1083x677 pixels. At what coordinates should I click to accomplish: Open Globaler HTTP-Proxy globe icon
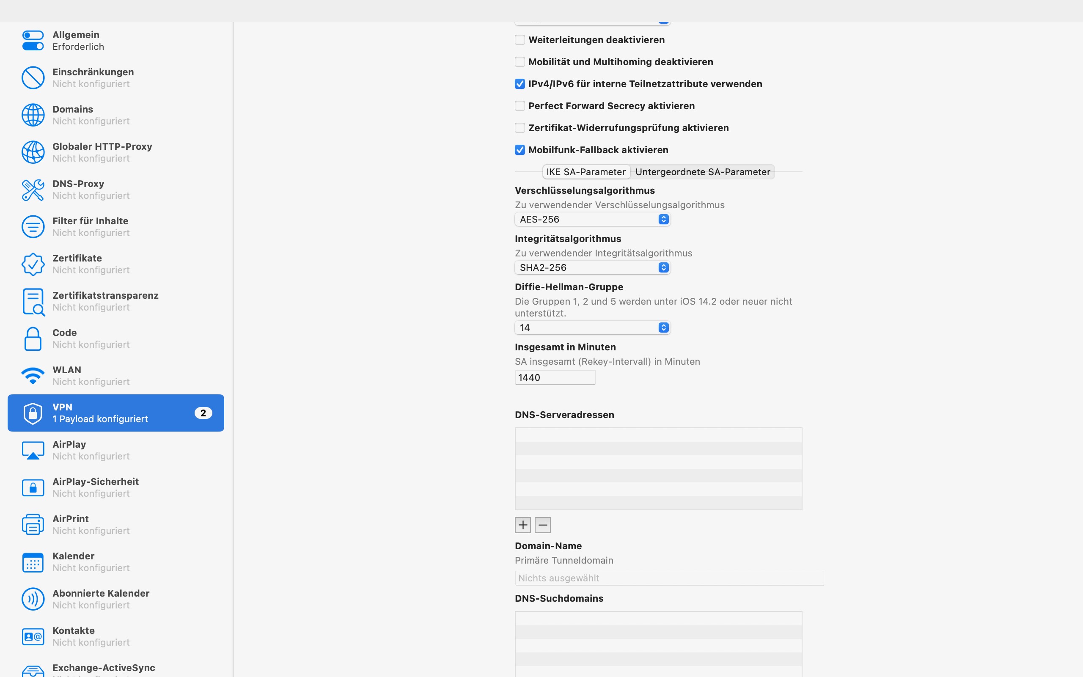pyautogui.click(x=33, y=152)
